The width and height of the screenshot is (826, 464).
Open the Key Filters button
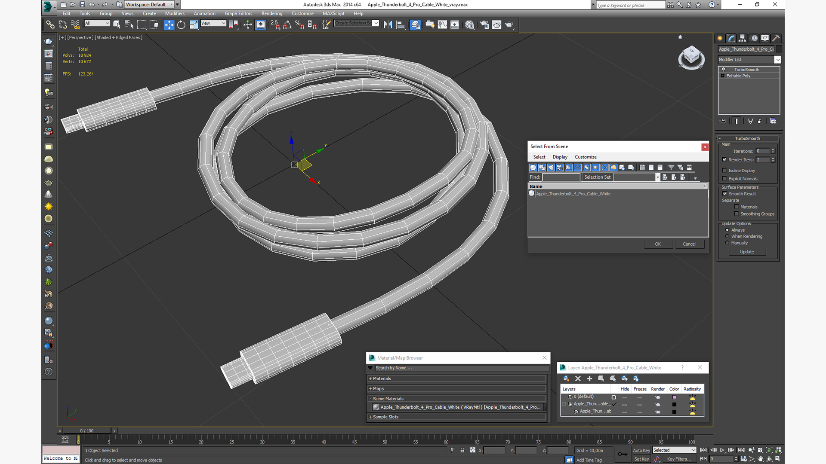coord(679,459)
